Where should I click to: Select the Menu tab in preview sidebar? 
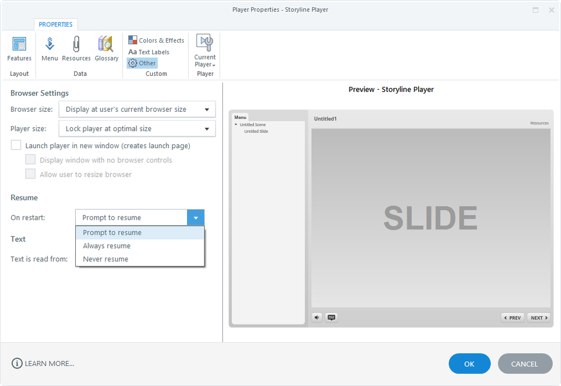tap(240, 117)
